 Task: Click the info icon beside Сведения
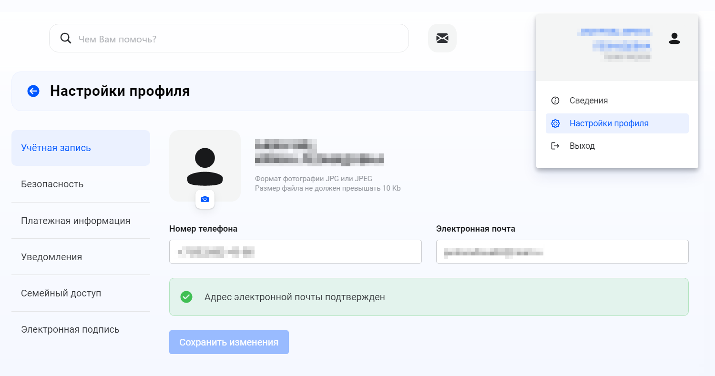(555, 101)
